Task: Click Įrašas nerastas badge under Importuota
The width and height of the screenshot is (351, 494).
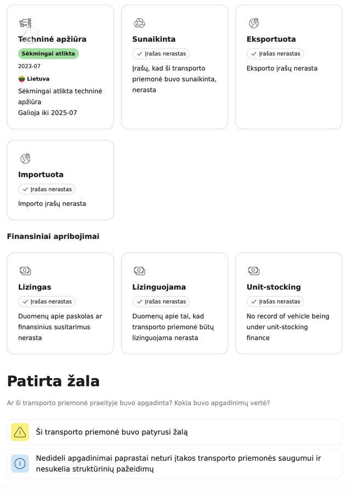Action: click(47, 189)
